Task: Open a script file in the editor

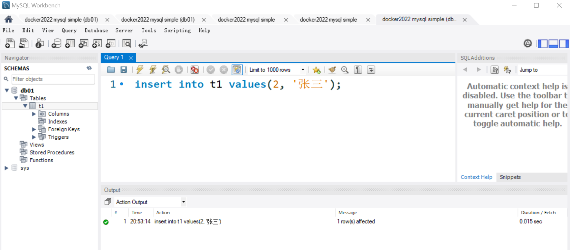Action: tap(111, 69)
